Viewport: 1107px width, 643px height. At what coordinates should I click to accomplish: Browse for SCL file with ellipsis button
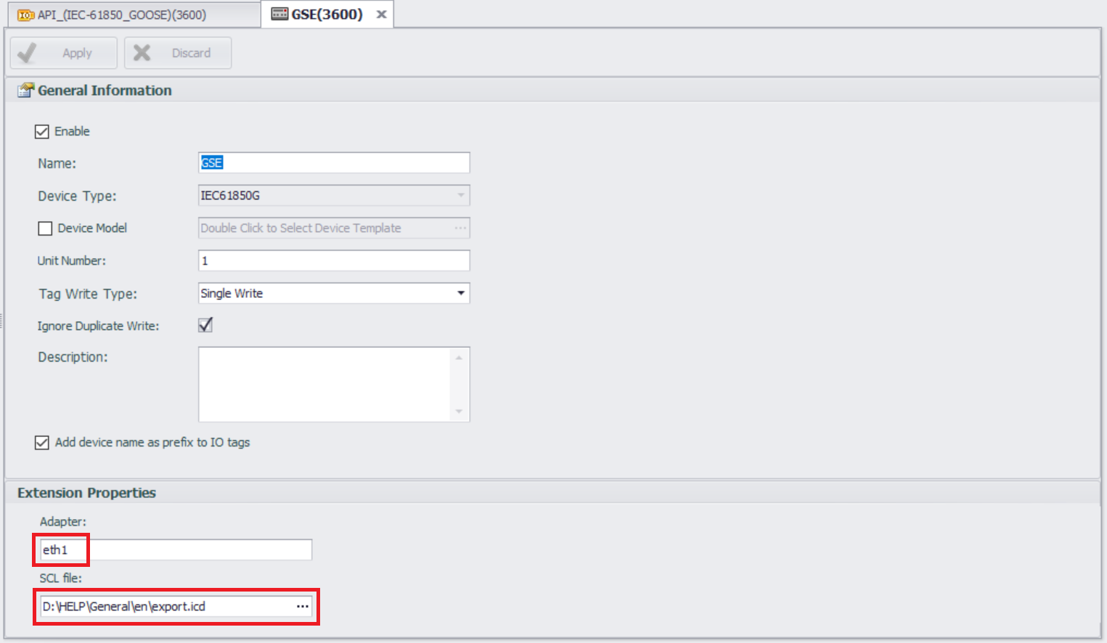point(303,606)
